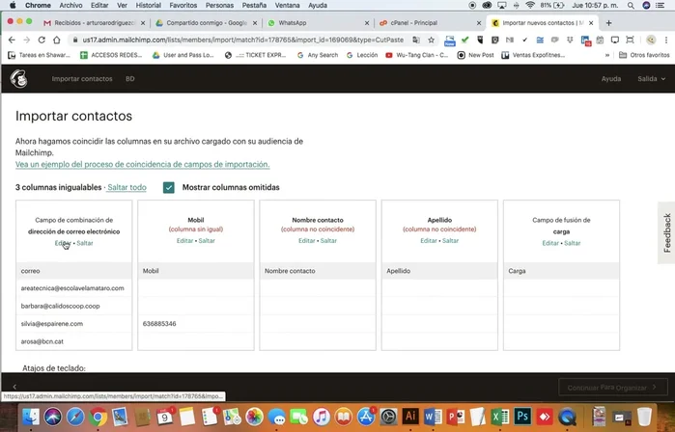Click Continuar Para Organizar button
Image resolution: width=675 pixels, height=432 pixels.
coord(613,388)
